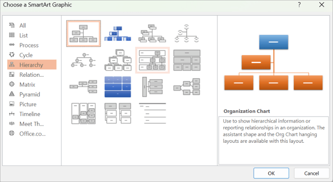Click the Cycle category icon
The image size is (333, 182).
12,55
